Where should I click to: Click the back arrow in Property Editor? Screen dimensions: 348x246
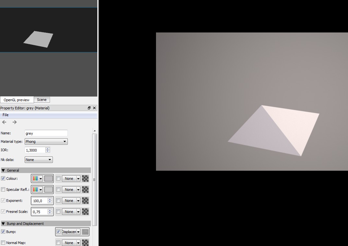click(4, 122)
